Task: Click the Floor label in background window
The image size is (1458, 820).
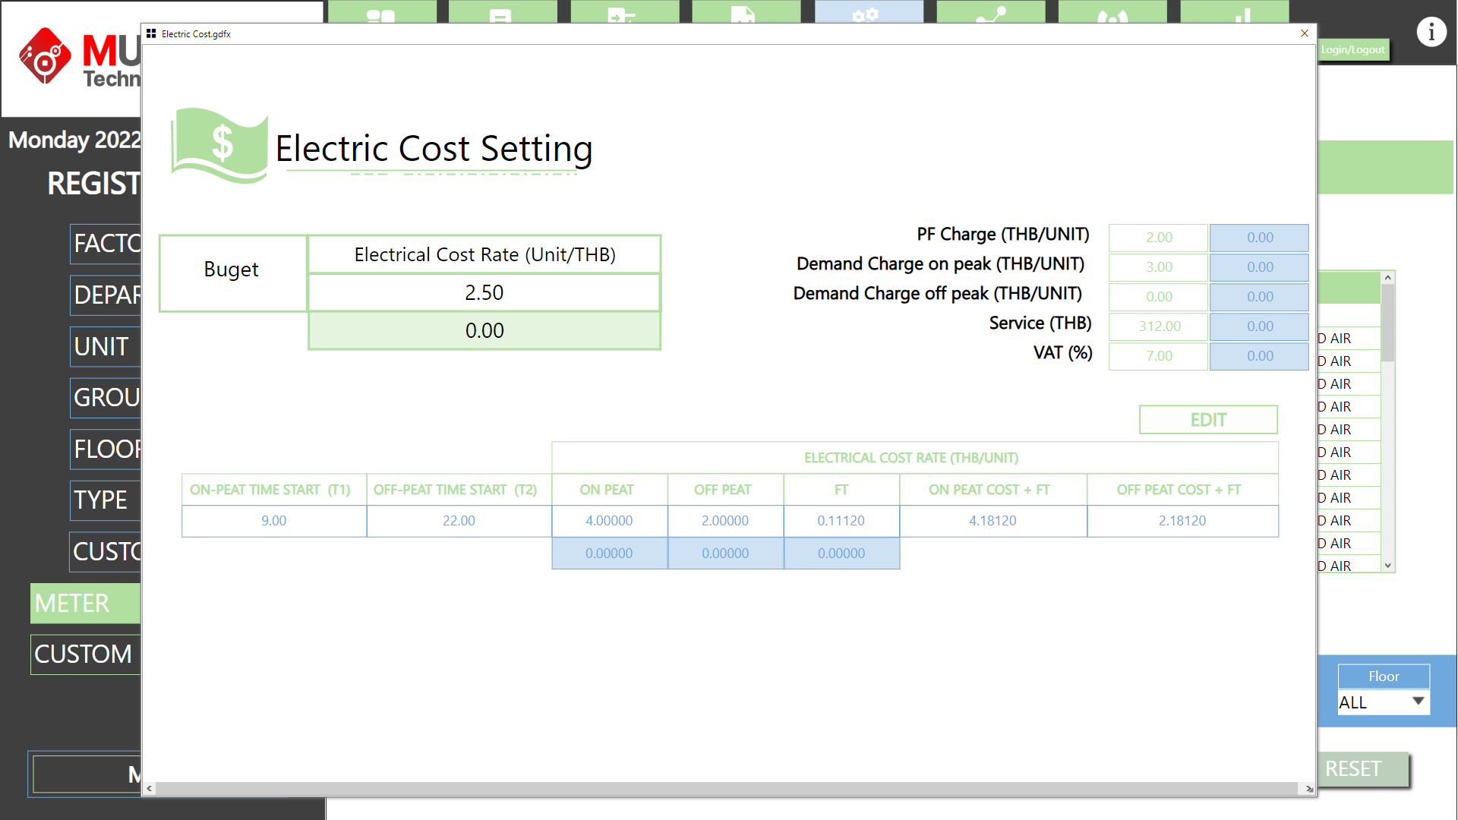Action: tap(1384, 676)
